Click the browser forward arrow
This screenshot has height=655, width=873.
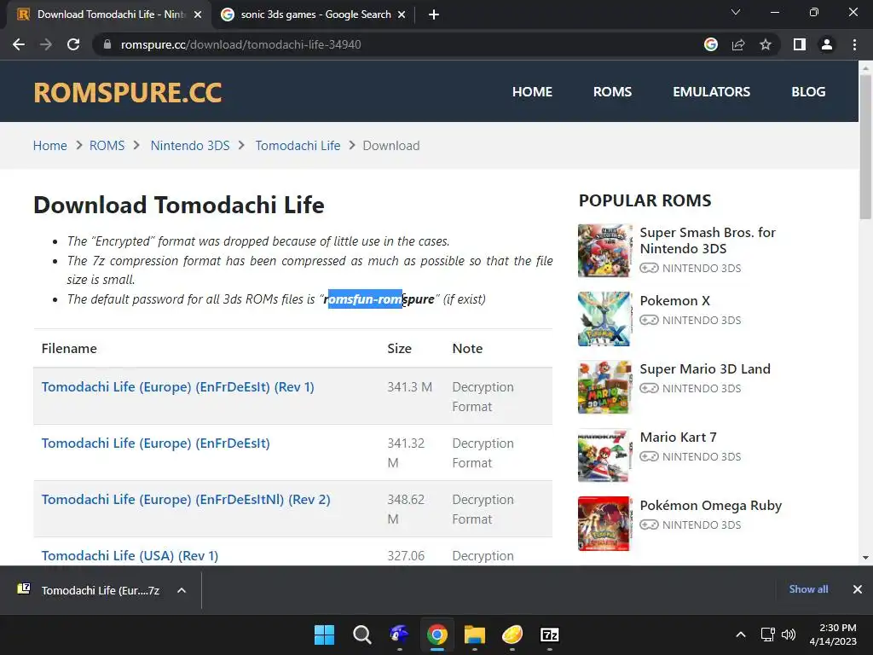pyautogui.click(x=46, y=44)
